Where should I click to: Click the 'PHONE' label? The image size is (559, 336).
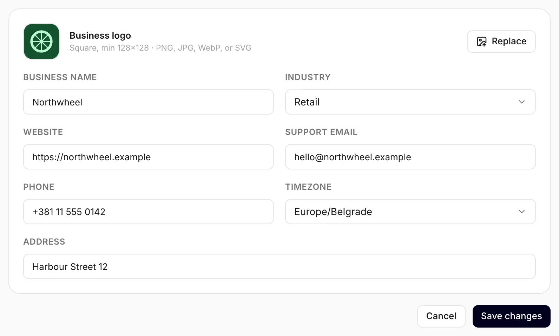39,187
